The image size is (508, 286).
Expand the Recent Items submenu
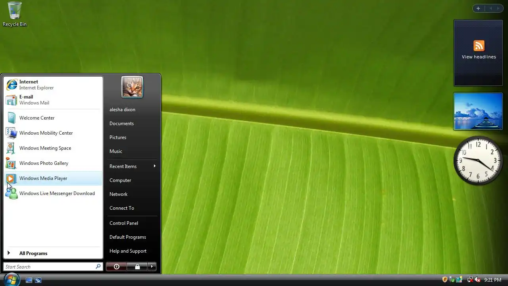click(x=132, y=166)
